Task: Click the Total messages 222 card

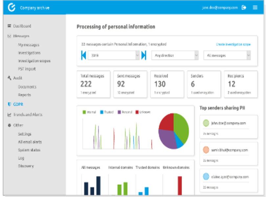Action: pos(93,84)
